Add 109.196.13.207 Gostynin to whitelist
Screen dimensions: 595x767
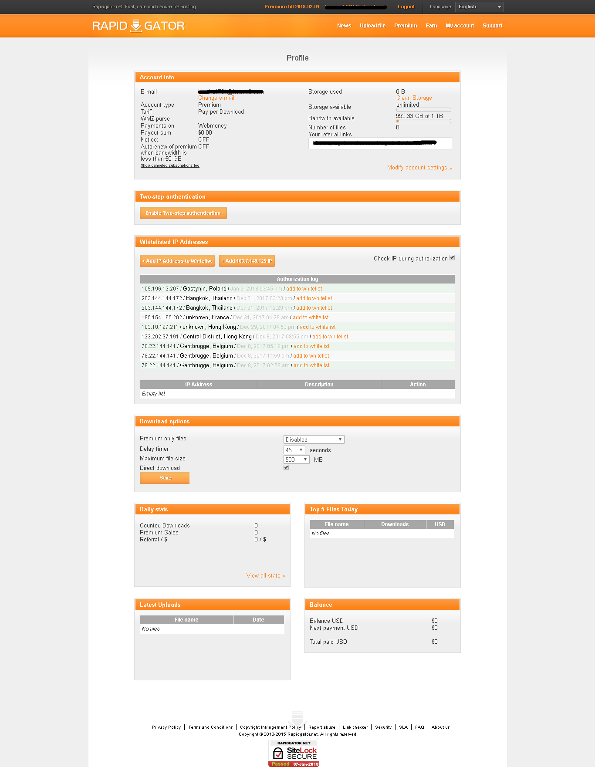[x=304, y=289]
